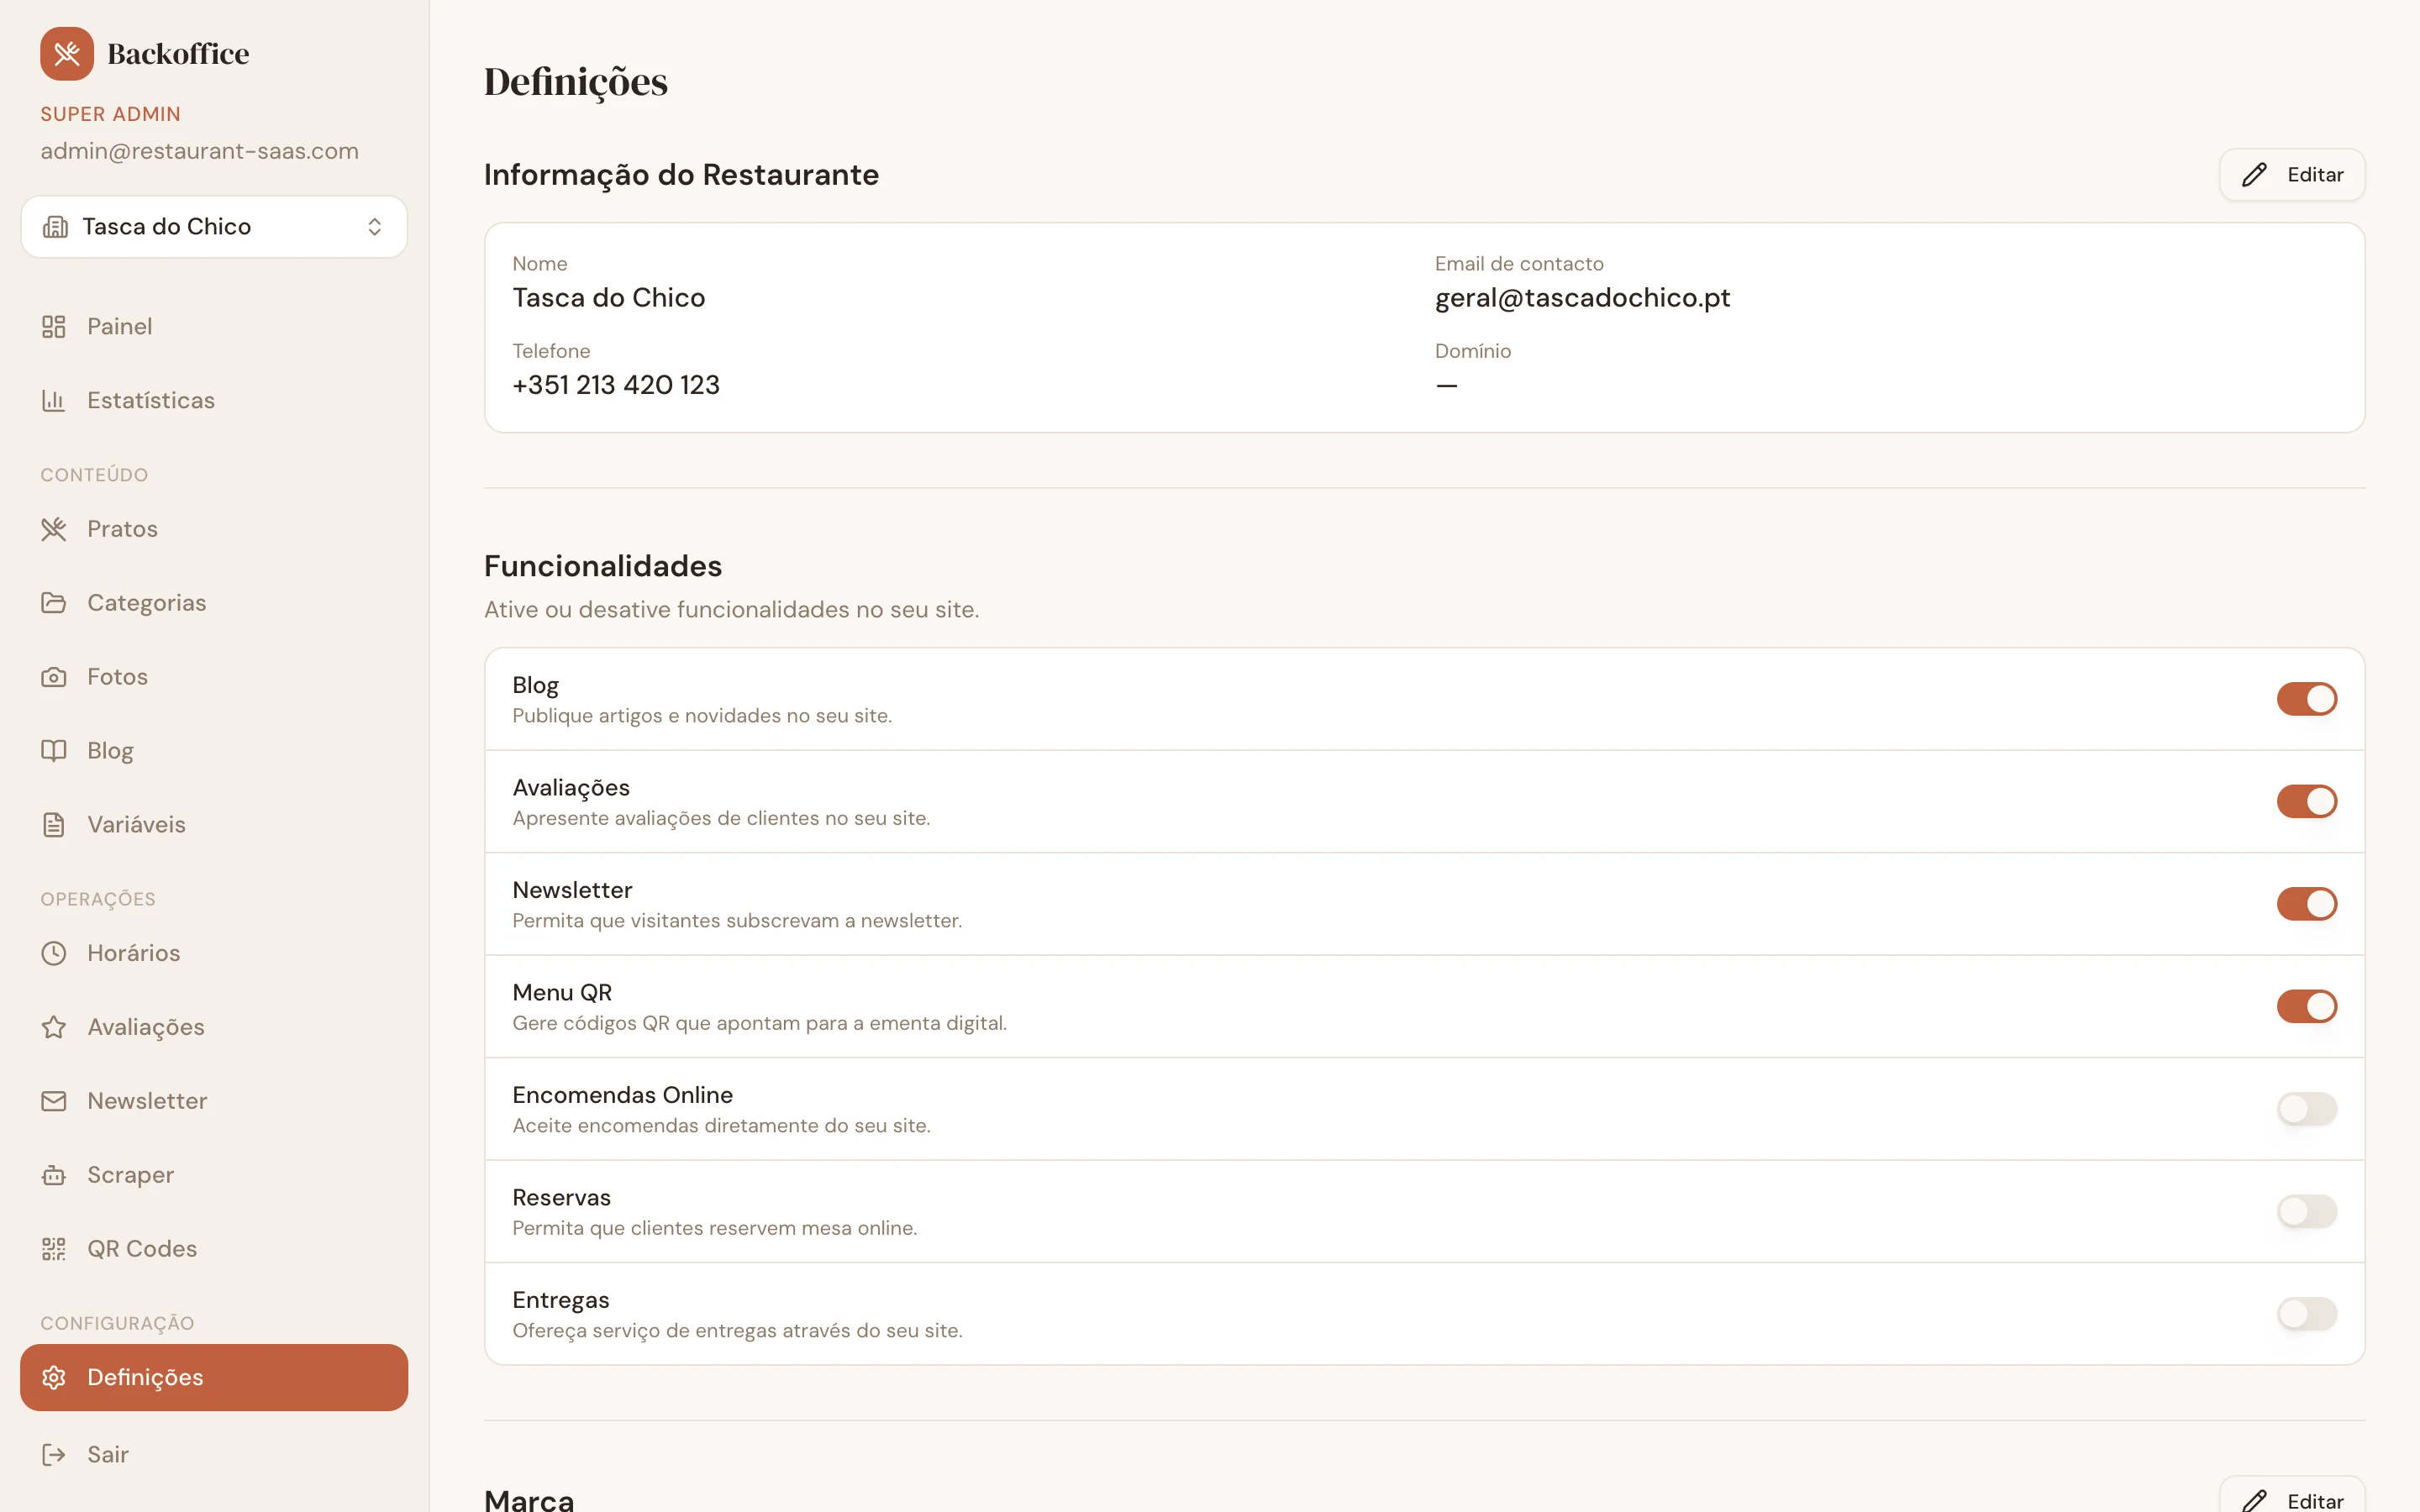Turn on Reservas for online bookings
Image resolution: width=2420 pixels, height=1512 pixels.
[x=2307, y=1211]
